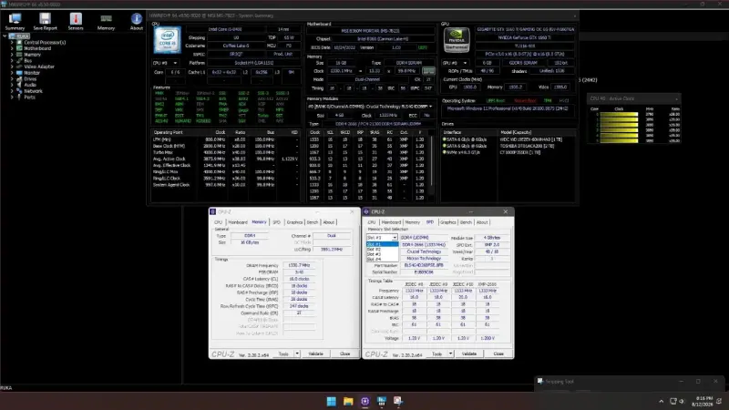Click the purple CPU-Z taskbar icon

point(365,401)
